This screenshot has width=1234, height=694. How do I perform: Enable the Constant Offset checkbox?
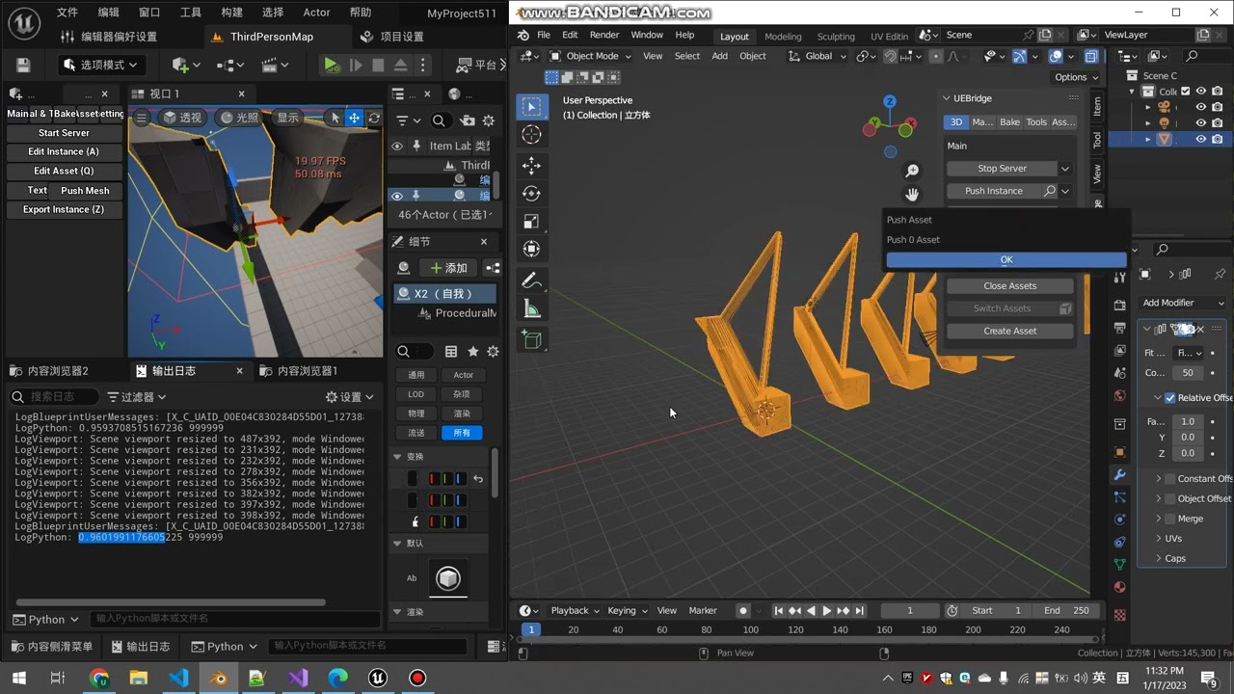(1170, 478)
